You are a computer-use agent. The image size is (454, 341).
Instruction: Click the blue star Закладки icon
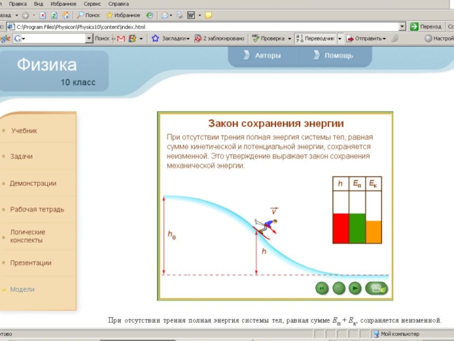tap(155, 38)
